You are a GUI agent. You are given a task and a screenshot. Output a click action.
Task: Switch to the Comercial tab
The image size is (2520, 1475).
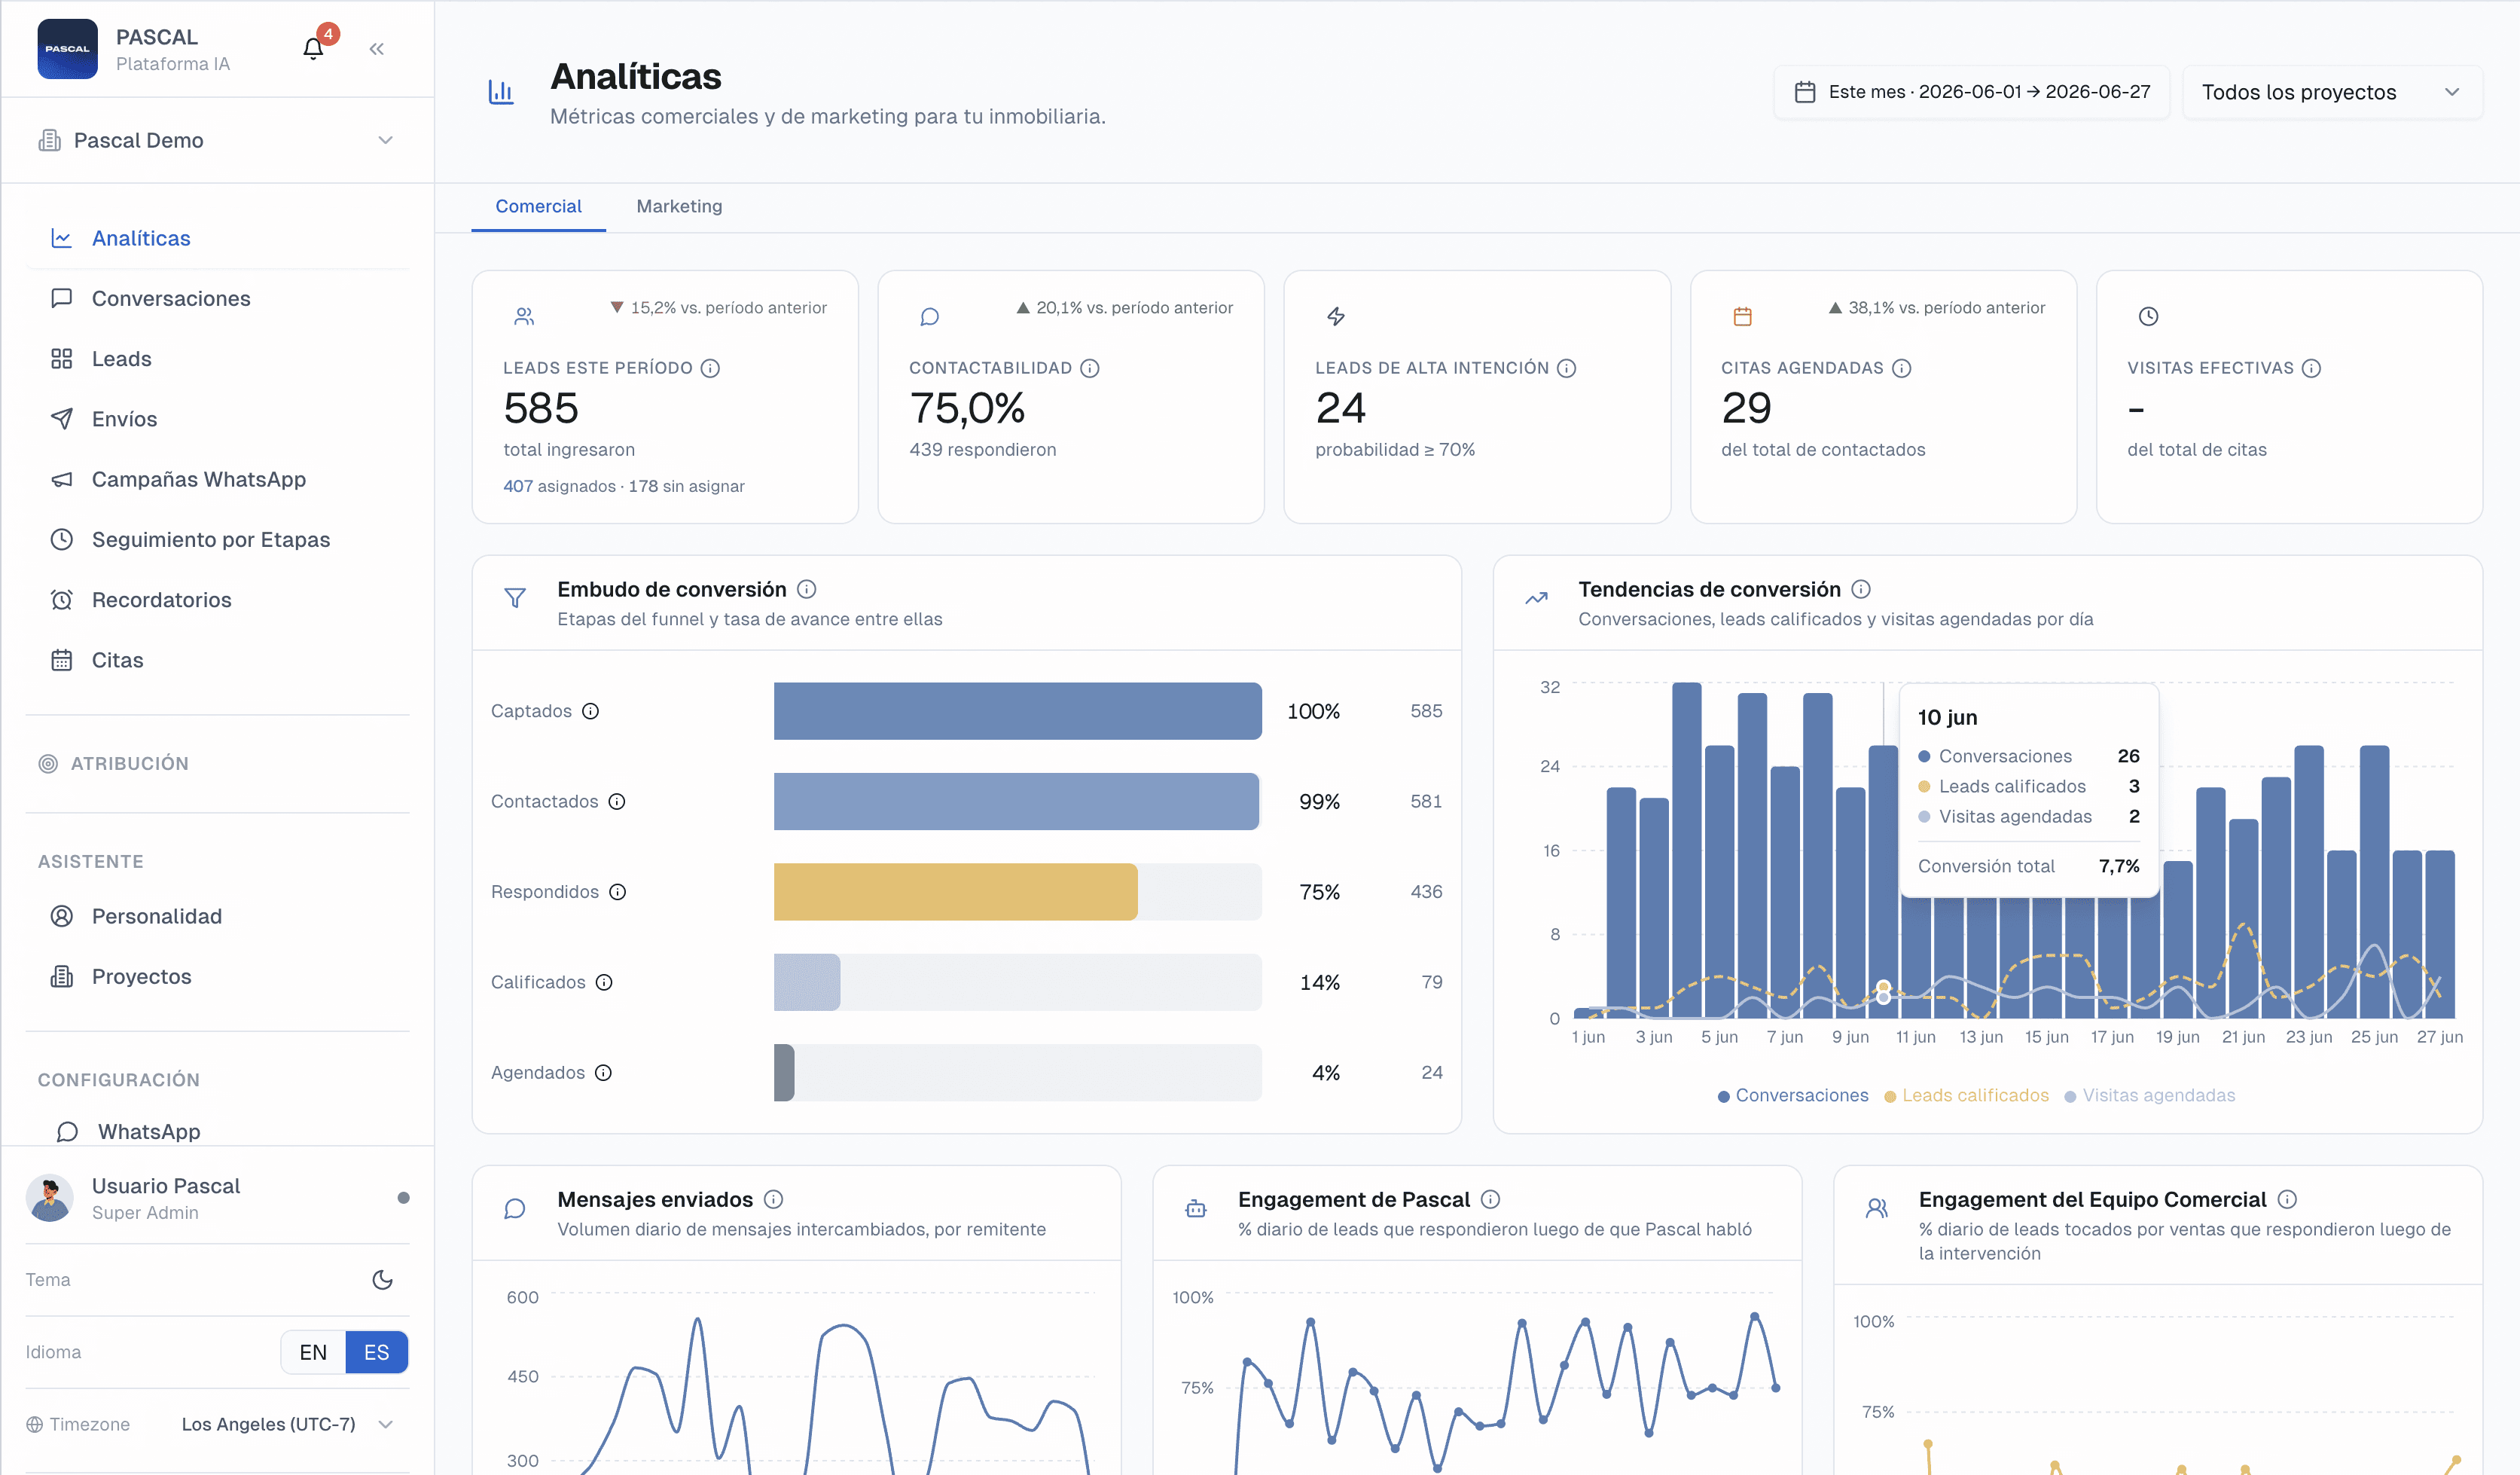[538, 206]
